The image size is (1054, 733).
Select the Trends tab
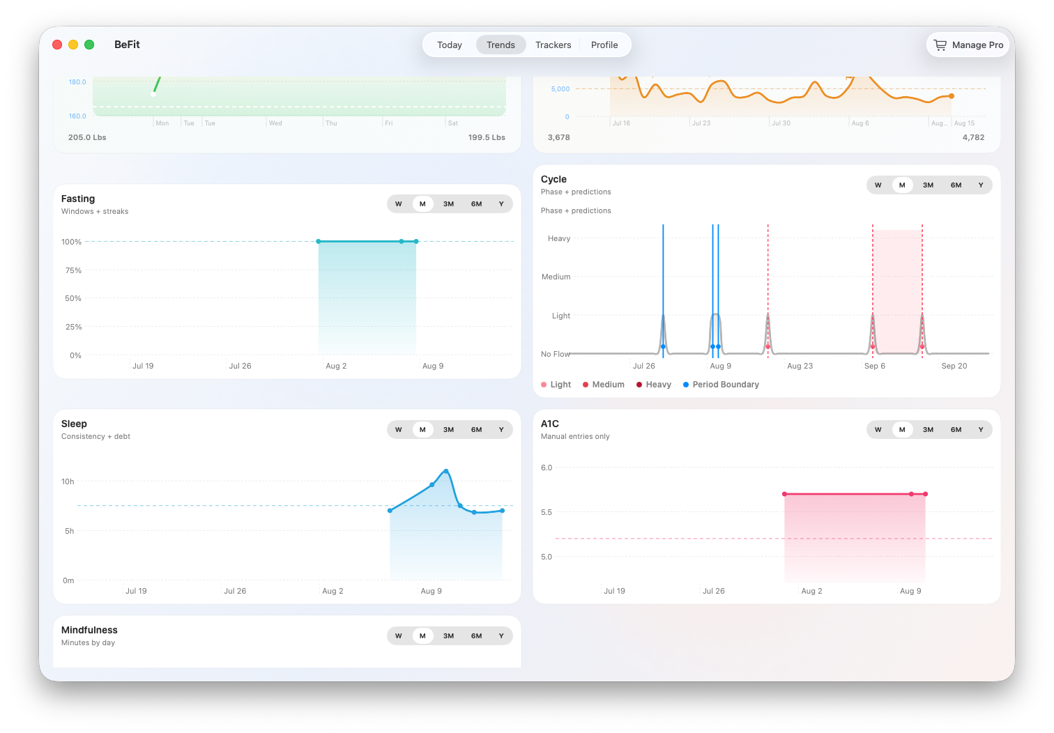(x=501, y=45)
